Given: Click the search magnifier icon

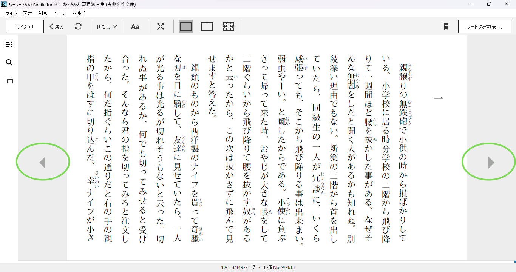Looking at the screenshot, I should (9, 63).
